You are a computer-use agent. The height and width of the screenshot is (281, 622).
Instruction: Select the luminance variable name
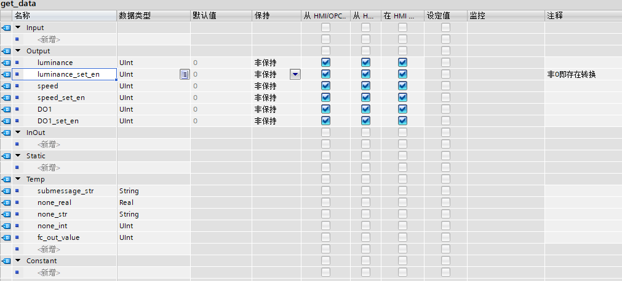(x=55, y=63)
